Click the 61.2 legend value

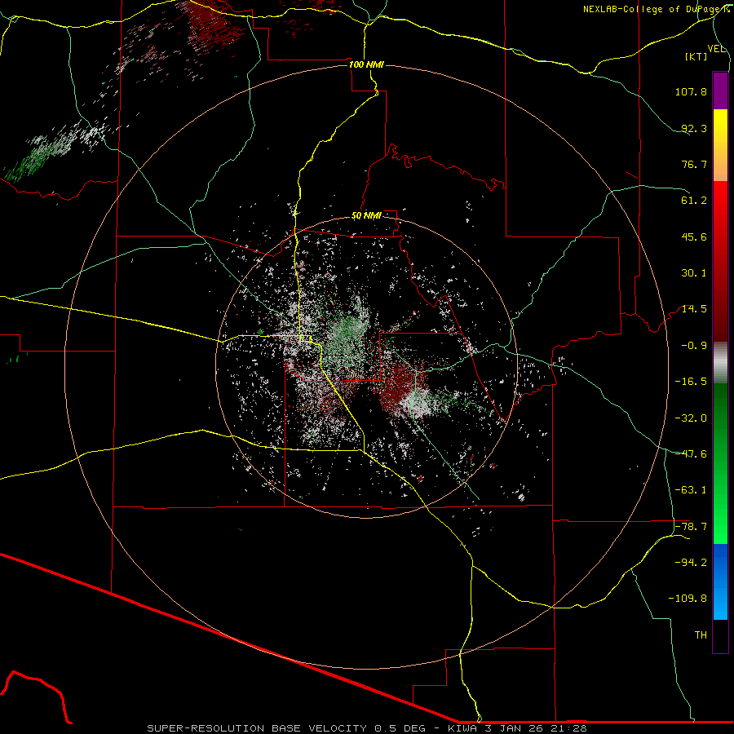694,201
